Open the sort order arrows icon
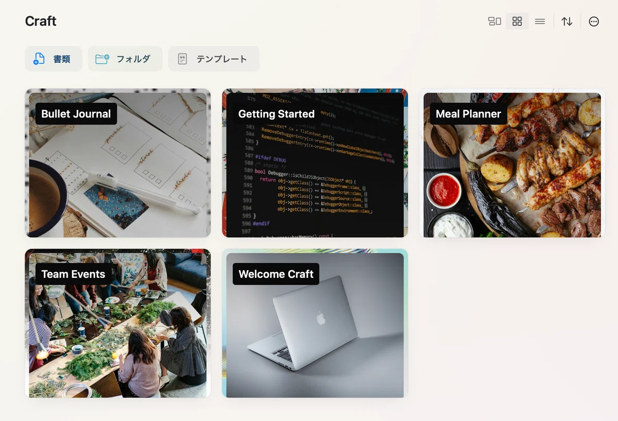Viewport: 618px width, 421px height. coord(567,21)
